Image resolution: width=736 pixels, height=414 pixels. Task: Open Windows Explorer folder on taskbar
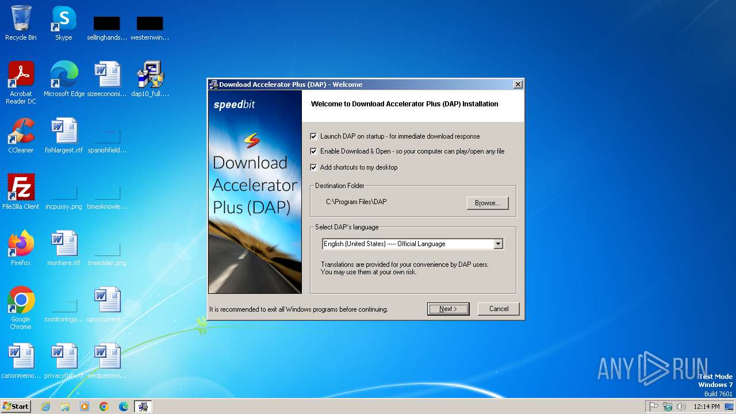click(x=65, y=407)
